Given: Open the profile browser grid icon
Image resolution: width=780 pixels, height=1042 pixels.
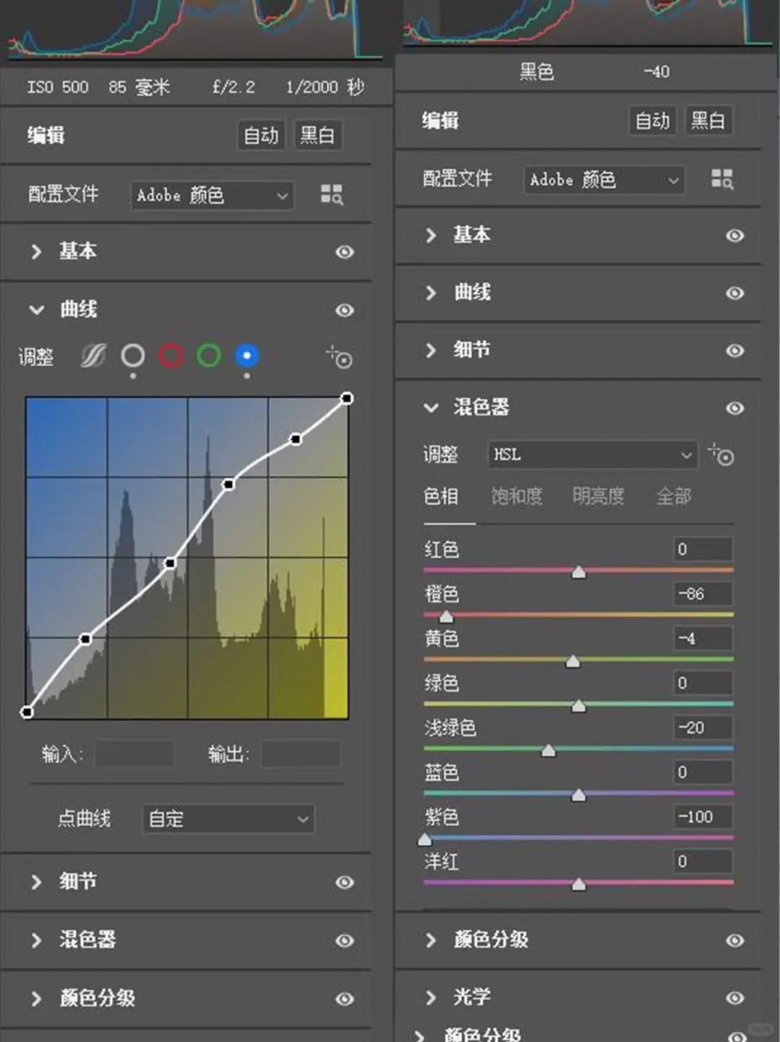Looking at the screenshot, I should pos(331,195).
